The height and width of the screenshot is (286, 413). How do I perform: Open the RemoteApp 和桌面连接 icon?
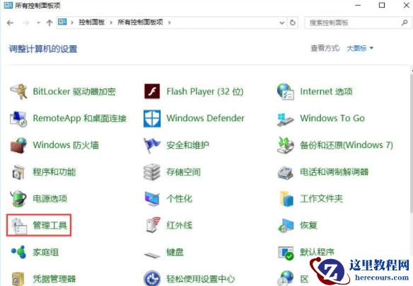(x=18, y=118)
